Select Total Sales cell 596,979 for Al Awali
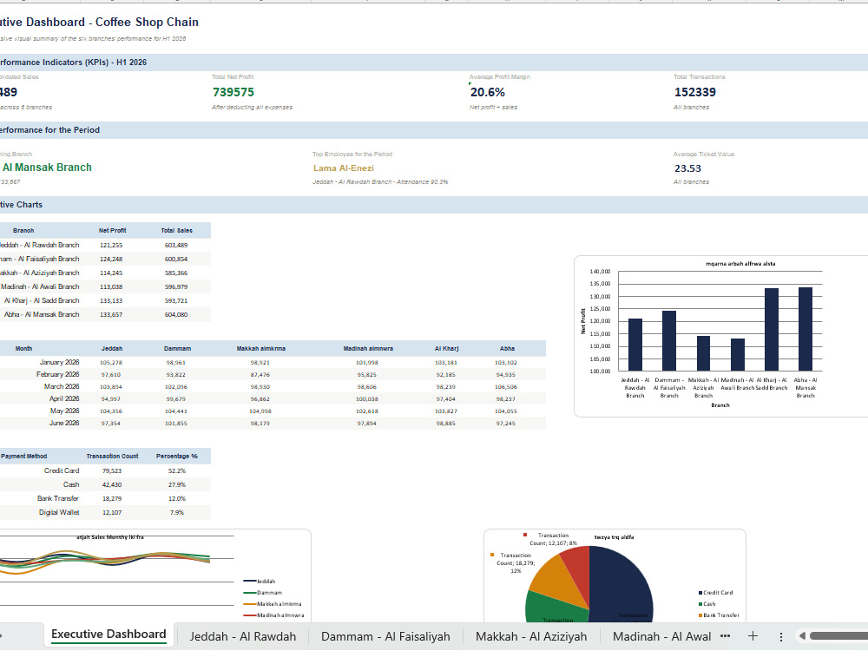The width and height of the screenshot is (868, 651). 176,286
